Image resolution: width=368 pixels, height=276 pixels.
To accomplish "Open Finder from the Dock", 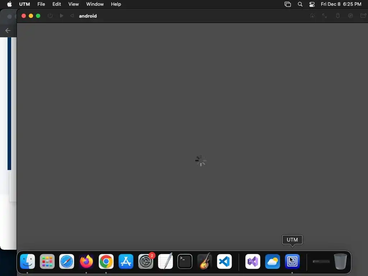I will (x=27, y=261).
